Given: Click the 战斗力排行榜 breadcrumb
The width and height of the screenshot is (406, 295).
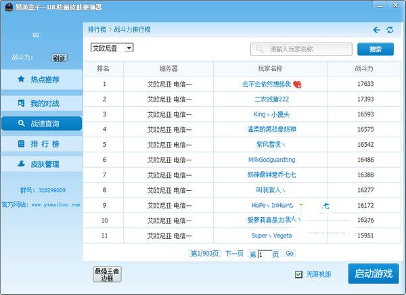Looking at the screenshot, I should tap(132, 30).
